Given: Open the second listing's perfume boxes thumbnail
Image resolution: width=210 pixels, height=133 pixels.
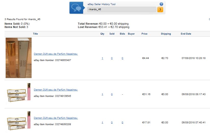Looking at the screenshot, I should click(19, 93).
